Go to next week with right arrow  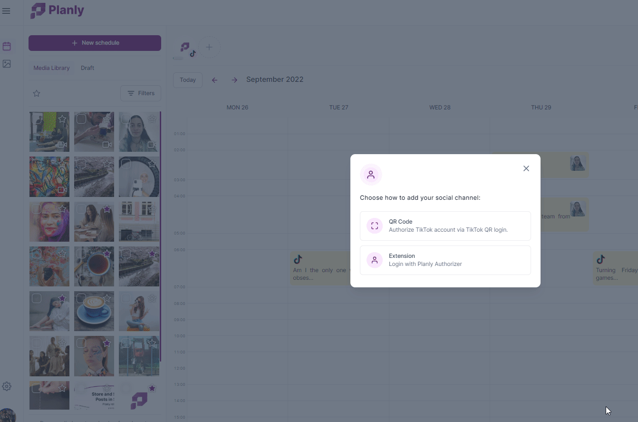click(x=234, y=80)
